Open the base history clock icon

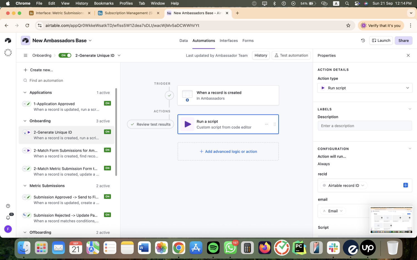(x=363, y=41)
